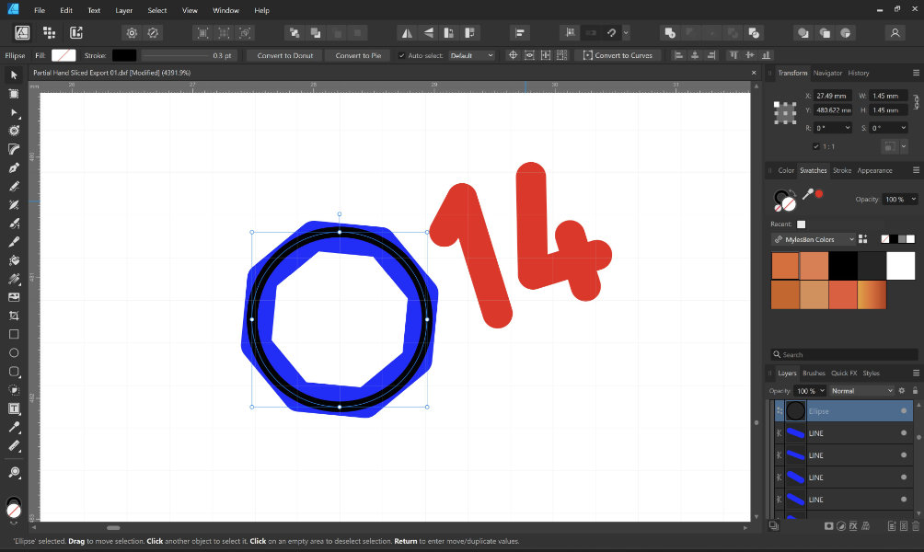
Task: Open the Window menu
Action: pyautogui.click(x=225, y=10)
